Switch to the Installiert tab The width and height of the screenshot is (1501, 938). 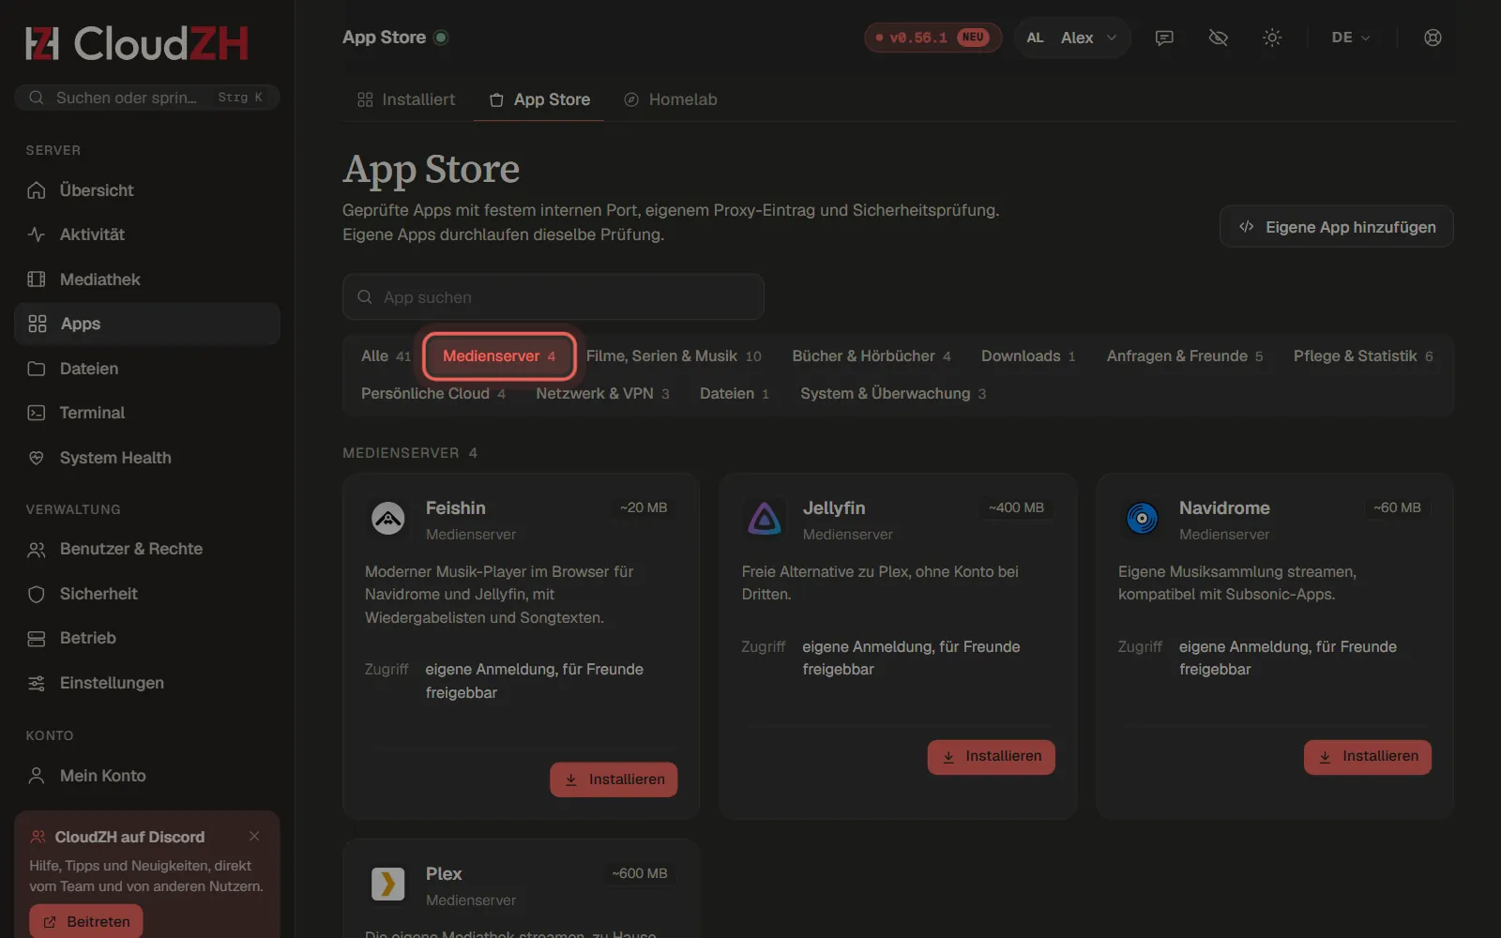(x=406, y=99)
